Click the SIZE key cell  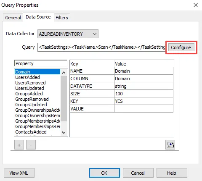point(92,94)
